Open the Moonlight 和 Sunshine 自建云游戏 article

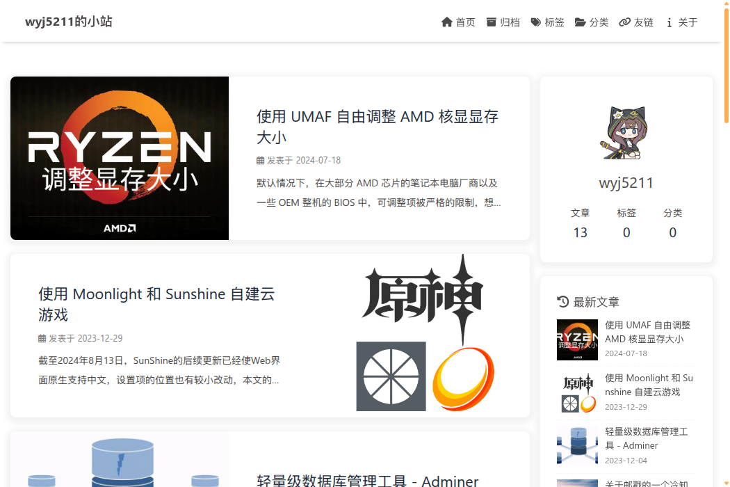[x=156, y=304]
